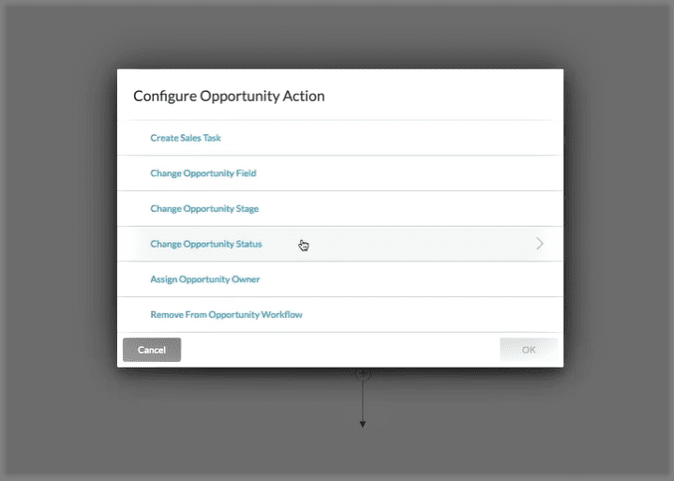The height and width of the screenshot is (481, 674).
Task: Click the Configure Opportunity Action title
Action: pyautogui.click(x=229, y=96)
